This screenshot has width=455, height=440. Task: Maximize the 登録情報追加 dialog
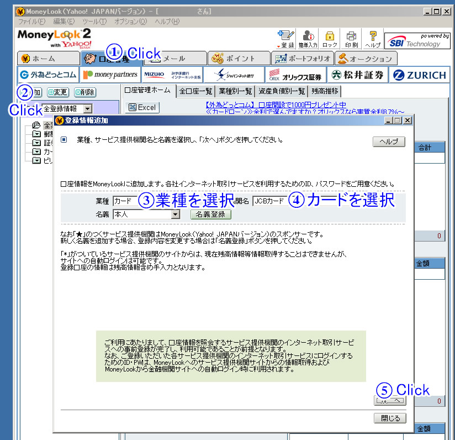[x=398, y=121]
